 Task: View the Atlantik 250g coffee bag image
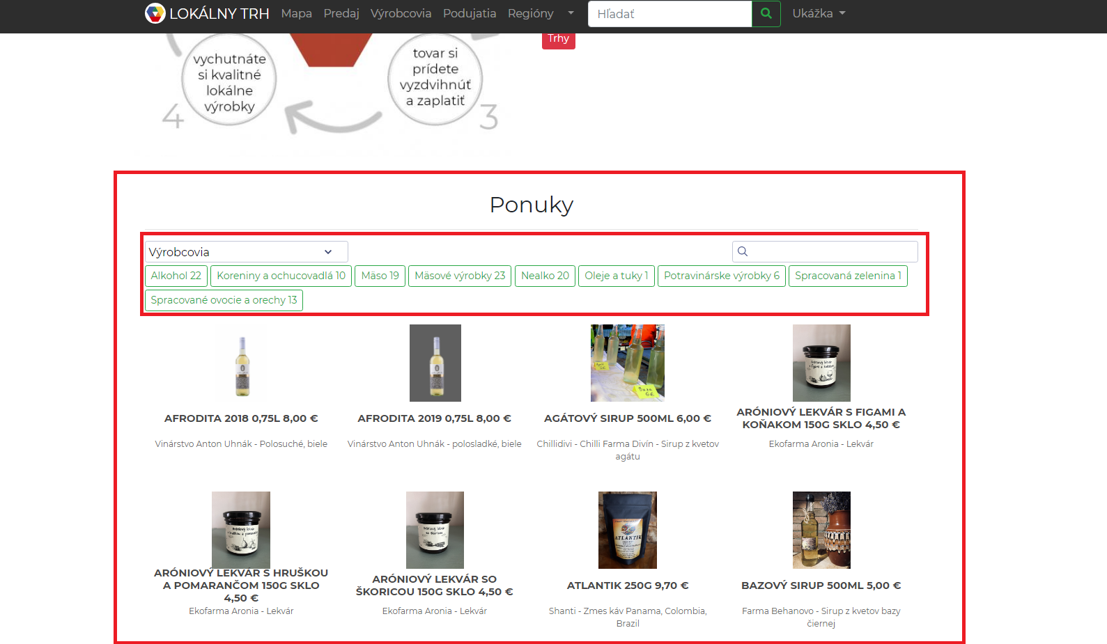pyautogui.click(x=627, y=530)
